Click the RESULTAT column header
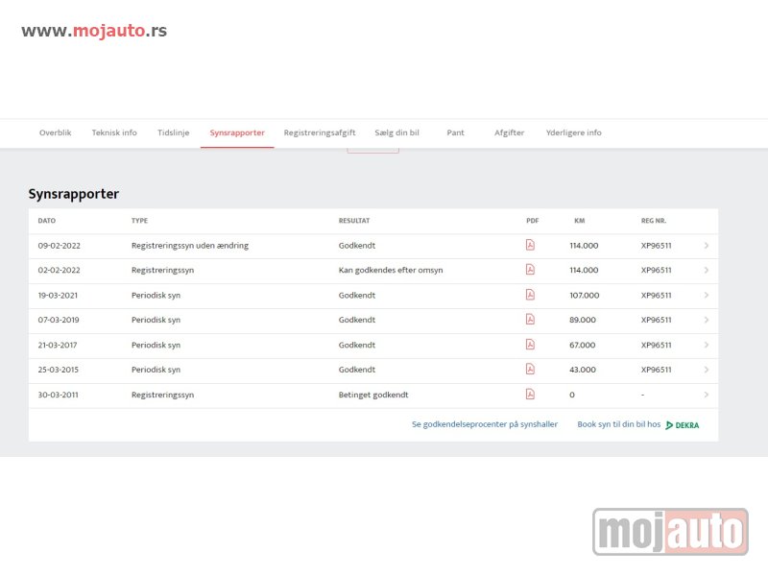Viewport: 768px width, 576px height. pyautogui.click(x=354, y=221)
